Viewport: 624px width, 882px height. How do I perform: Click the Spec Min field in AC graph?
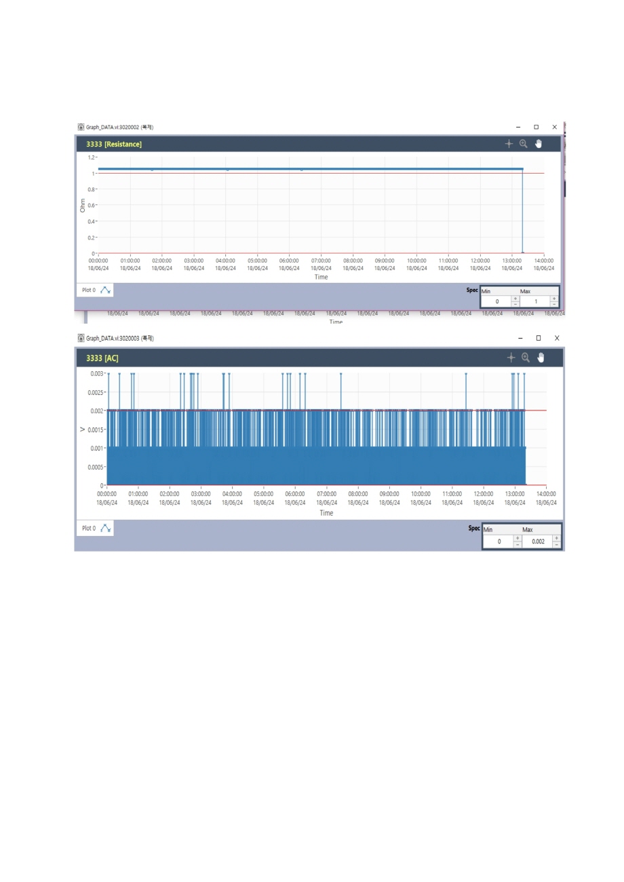point(499,541)
